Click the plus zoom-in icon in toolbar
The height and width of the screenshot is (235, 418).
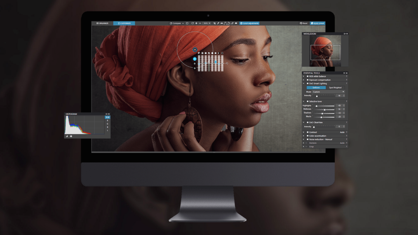coord(197,23)
